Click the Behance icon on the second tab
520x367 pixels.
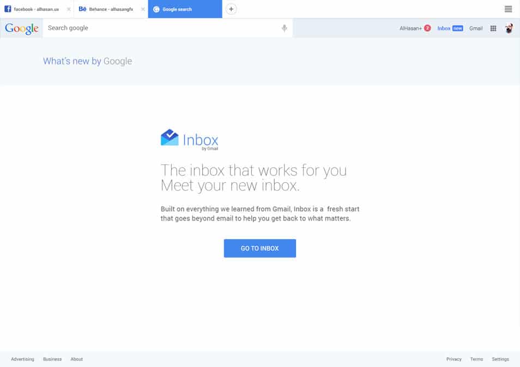click(x=82, y=9)
